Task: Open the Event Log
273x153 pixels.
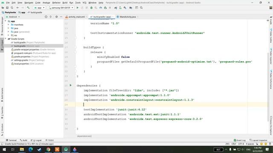Action: [x=240, y=140]
